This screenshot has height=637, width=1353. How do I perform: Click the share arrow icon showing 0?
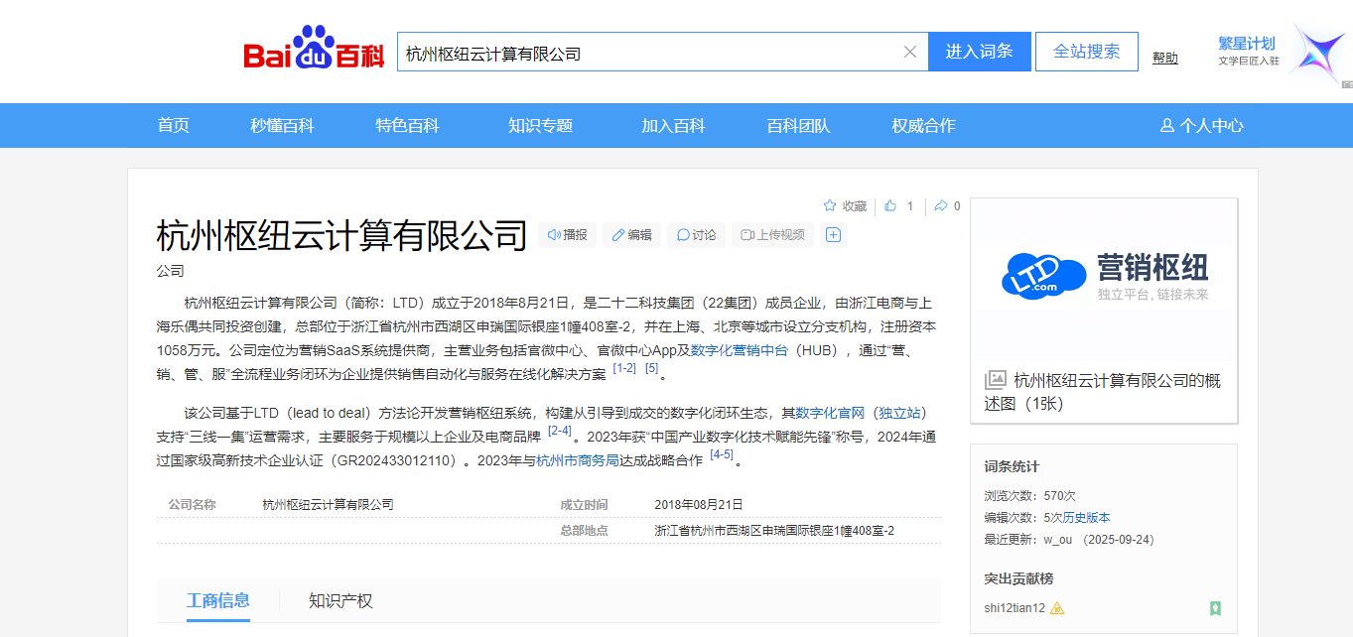point(941,205)
